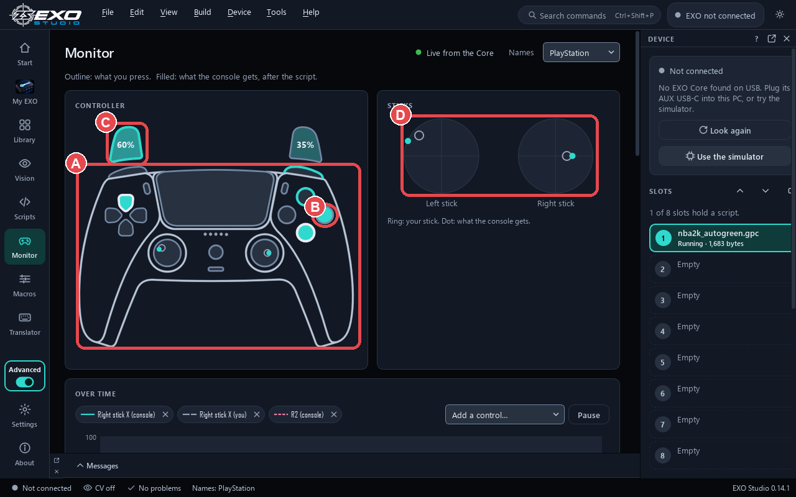Click CV off in the status bar

99,488
